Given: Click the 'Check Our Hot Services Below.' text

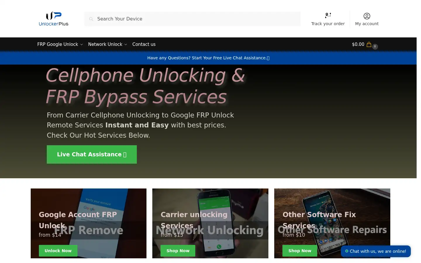Looking at the screenshot, I should (x=98, y=135).
